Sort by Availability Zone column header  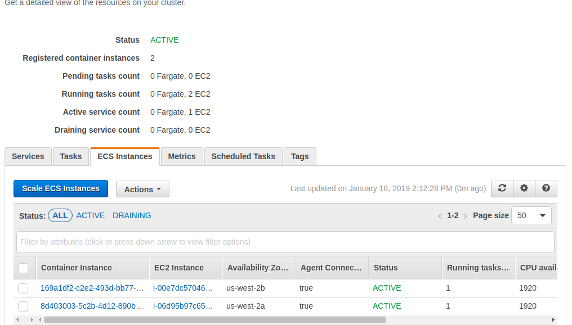coord(258,268)
